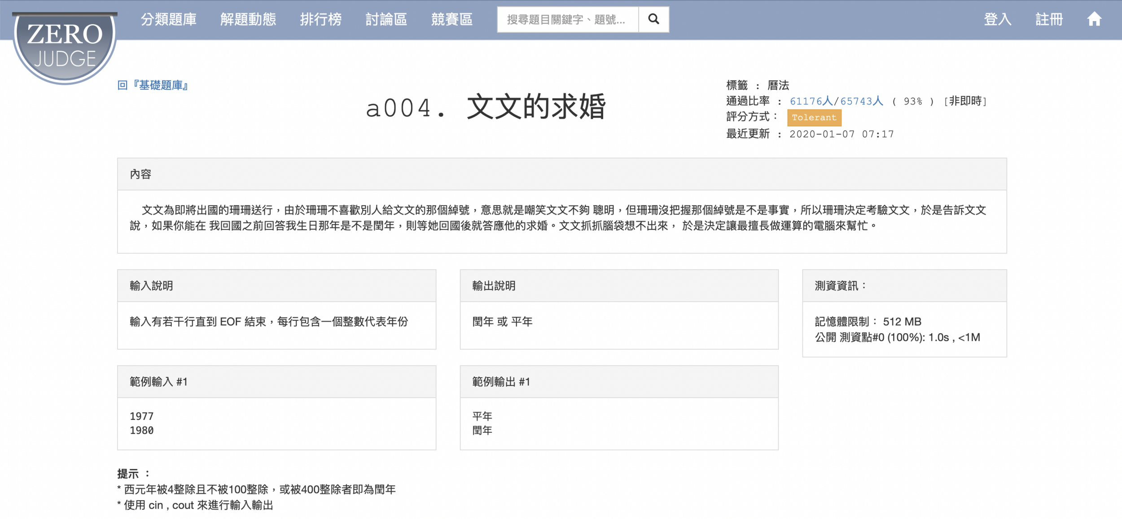Go to the 排行榜 ranking page
Image resolution: width=1122 pixels, height=519 pixels.
[x=320, y=19]
